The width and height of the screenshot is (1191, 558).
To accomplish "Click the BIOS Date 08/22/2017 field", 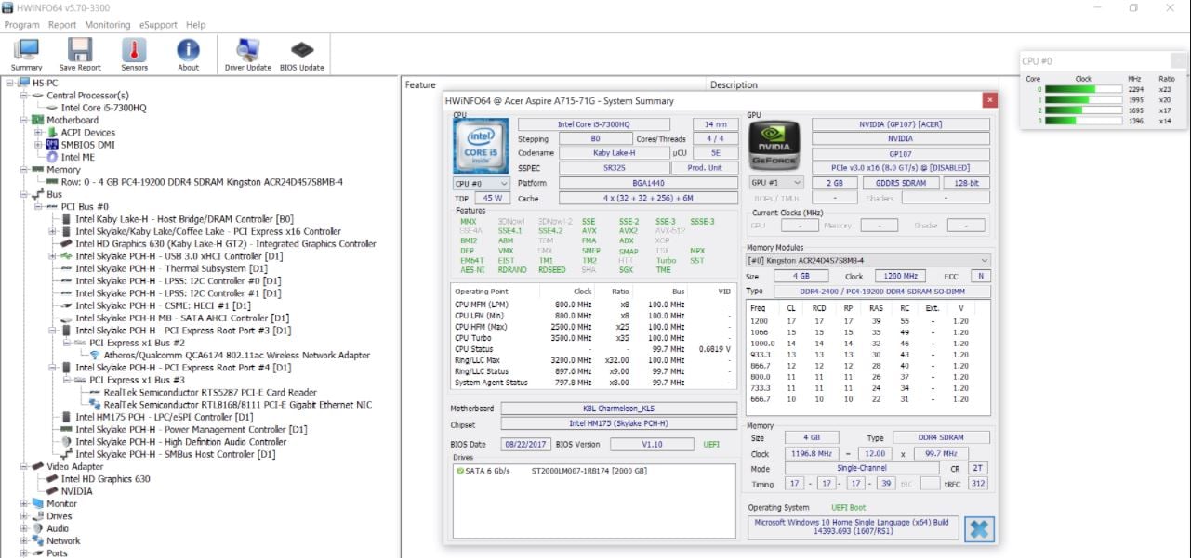I will click(x=527, y=445).
